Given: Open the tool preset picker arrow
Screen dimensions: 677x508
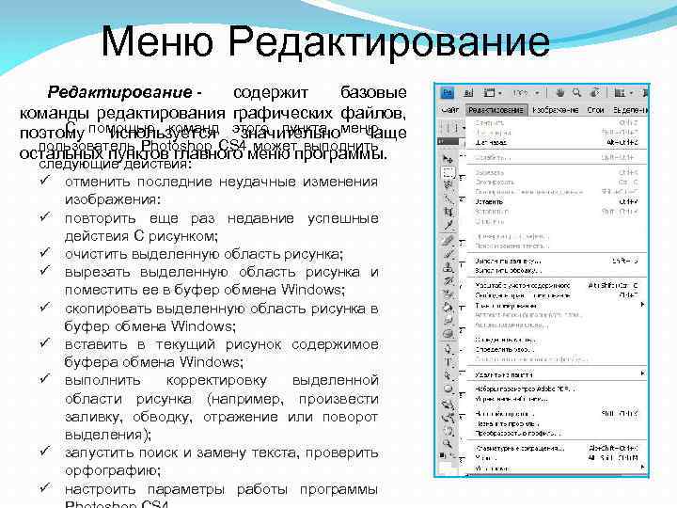Looking at the screenshot, I should [464, 128].
